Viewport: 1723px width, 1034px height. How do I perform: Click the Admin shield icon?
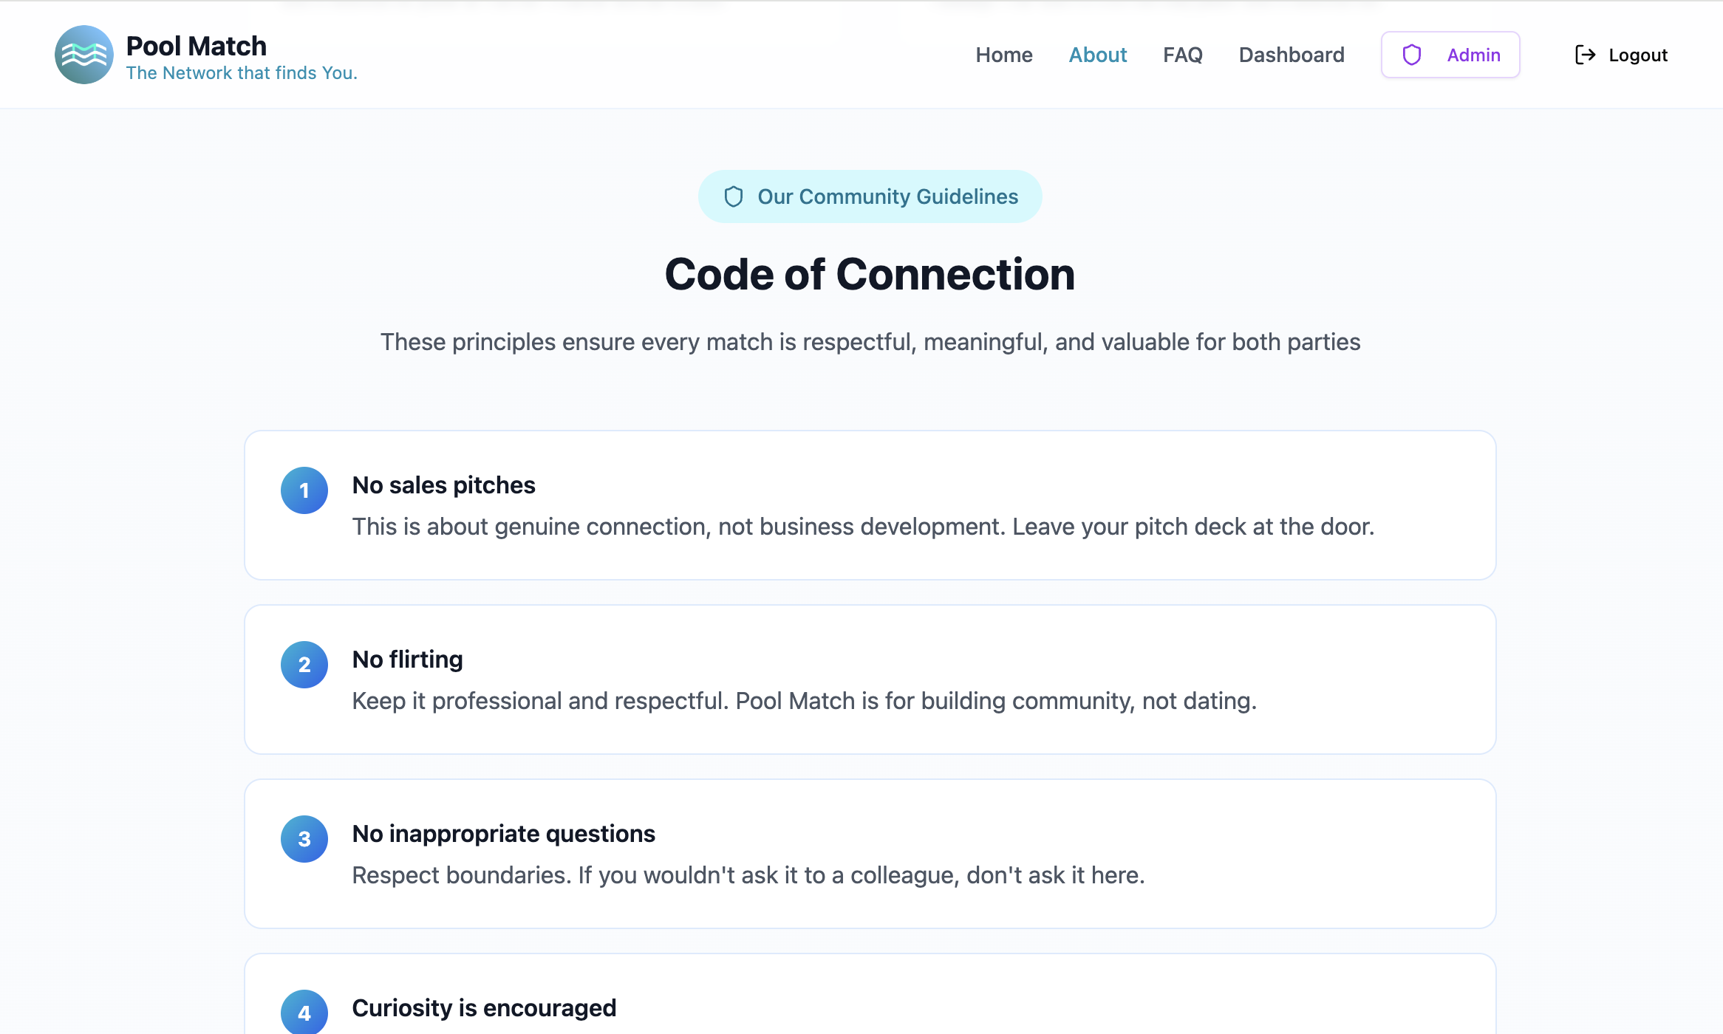pyautogui.click(x=1411, y=55)
